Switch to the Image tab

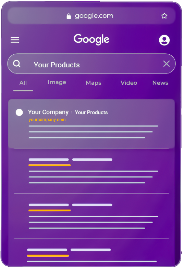coord(57,82)
